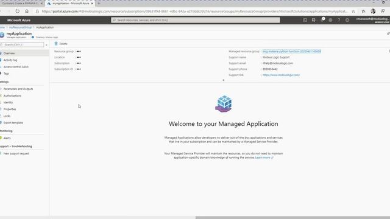Click the Resource group masked value

[79, 51]
